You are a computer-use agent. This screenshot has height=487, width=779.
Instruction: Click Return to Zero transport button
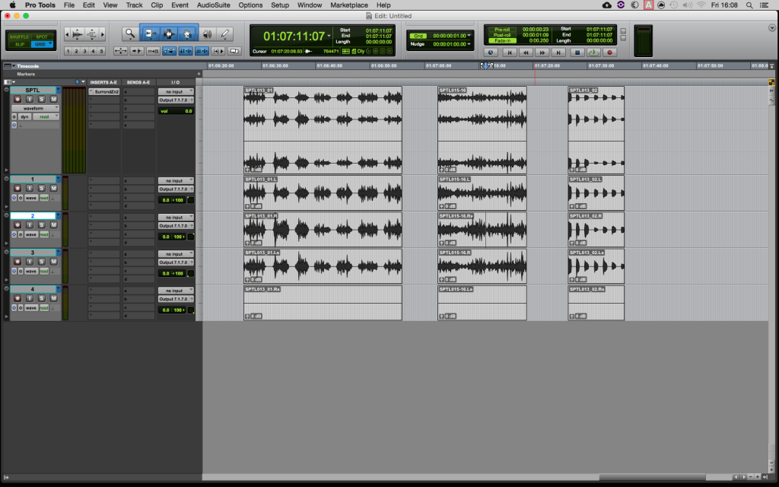509,53
